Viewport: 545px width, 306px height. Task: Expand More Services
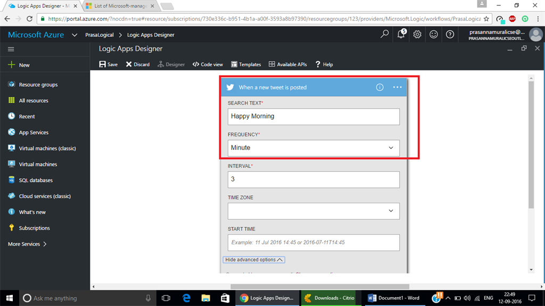click(x=27, y=244)
